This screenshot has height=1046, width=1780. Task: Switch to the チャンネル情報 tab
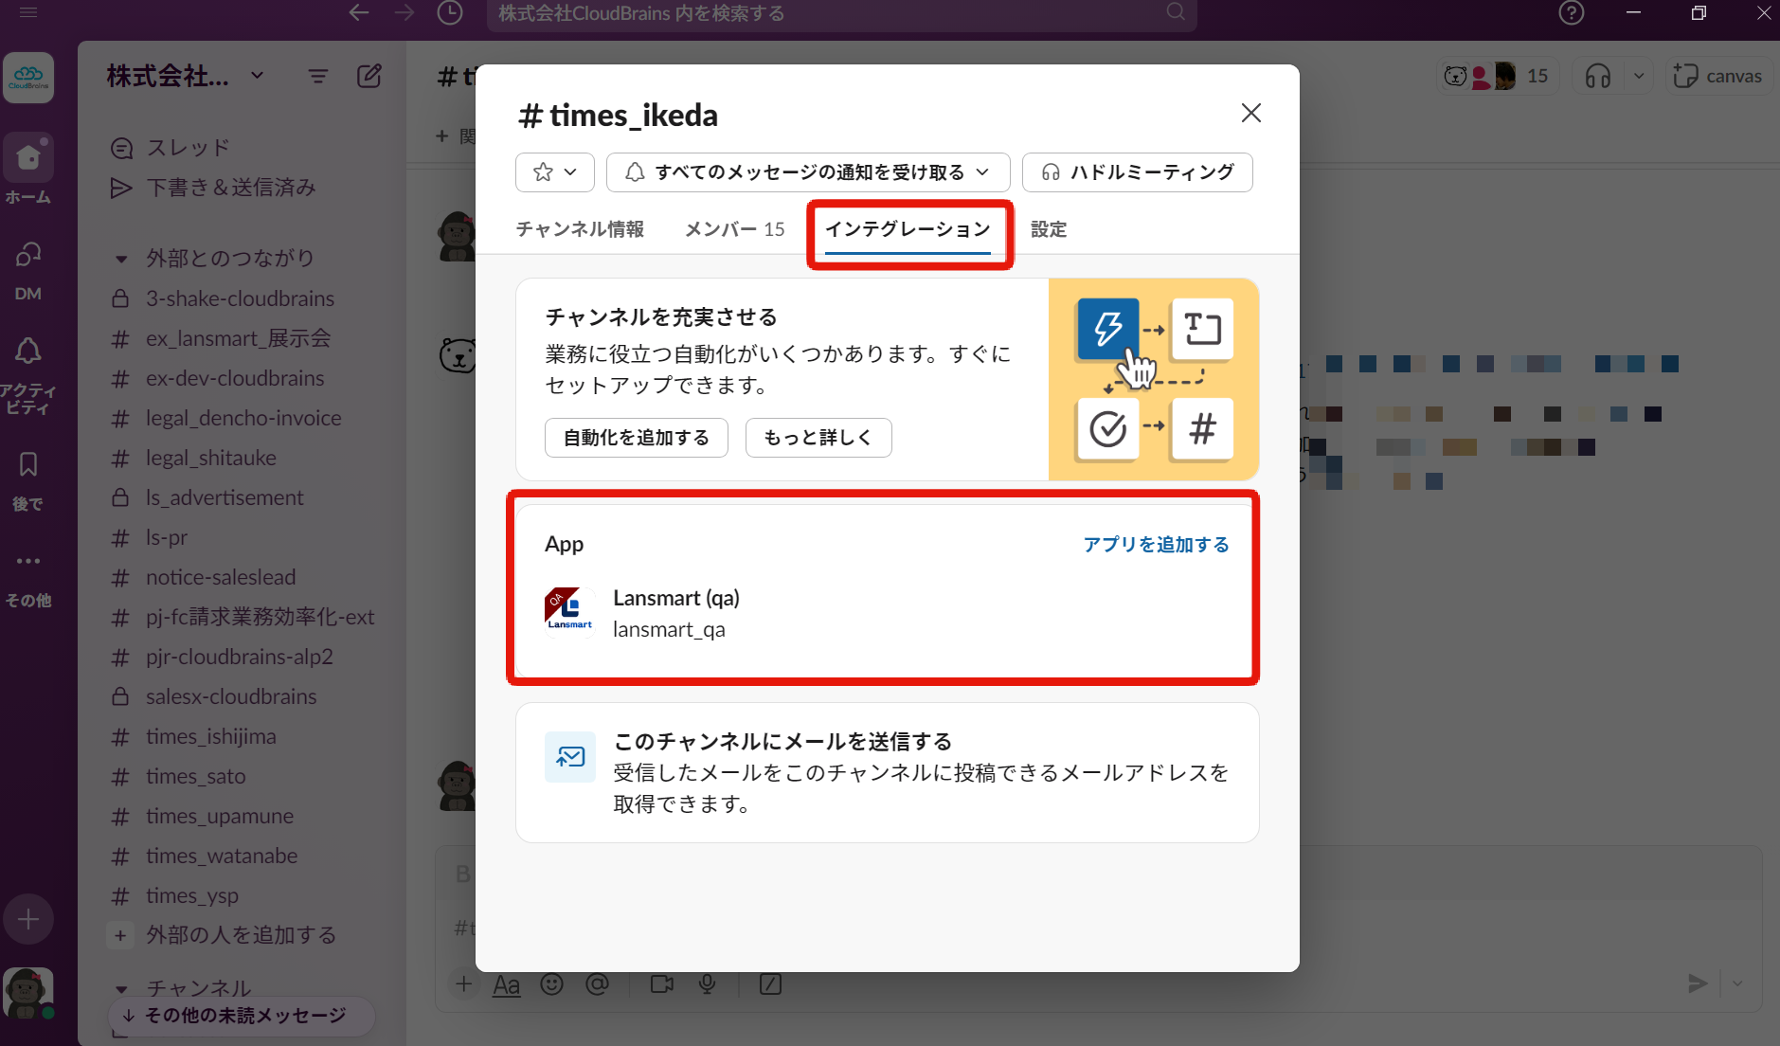[x=580, y=229]
